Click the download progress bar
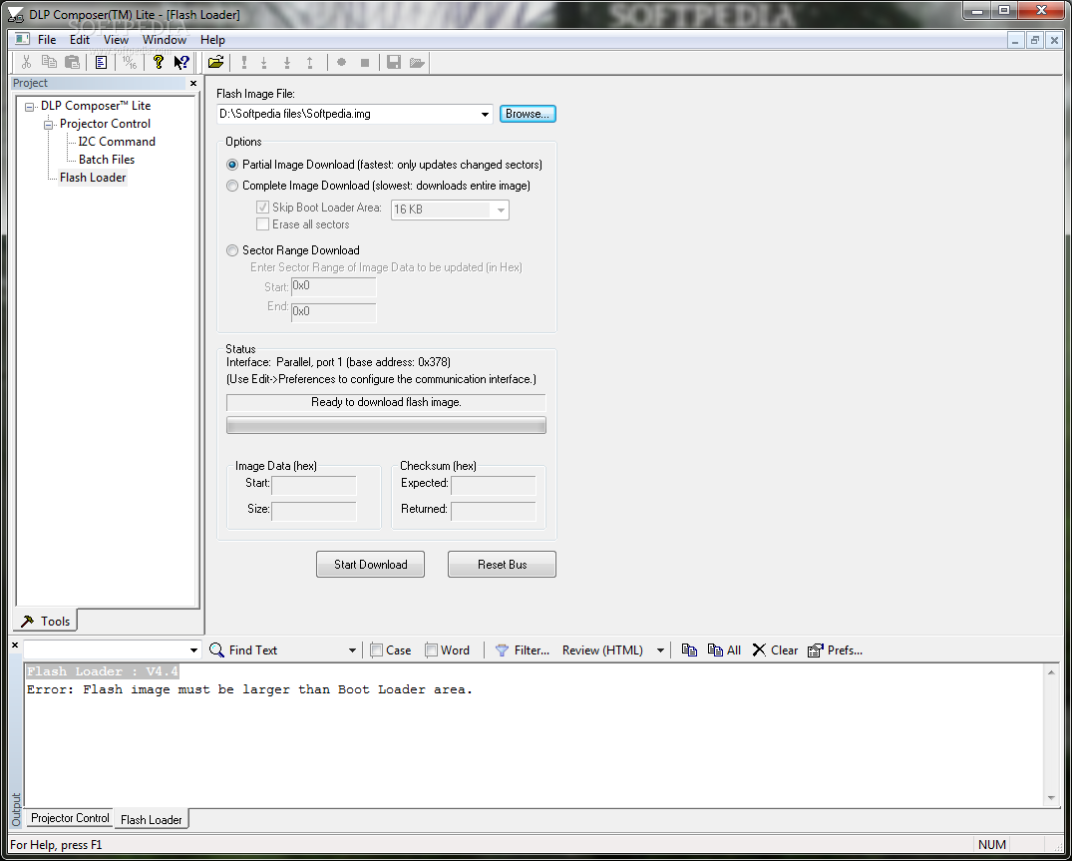The height and width of the screenshot is (861, 1072). point(386,425)
